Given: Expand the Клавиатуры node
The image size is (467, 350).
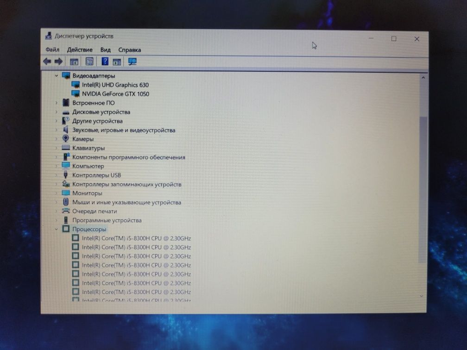Looking at the screenshot, I should pos(57,148).
